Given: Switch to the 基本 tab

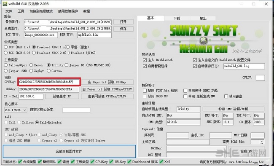Looking at the screenshot, I should (150, 18).
